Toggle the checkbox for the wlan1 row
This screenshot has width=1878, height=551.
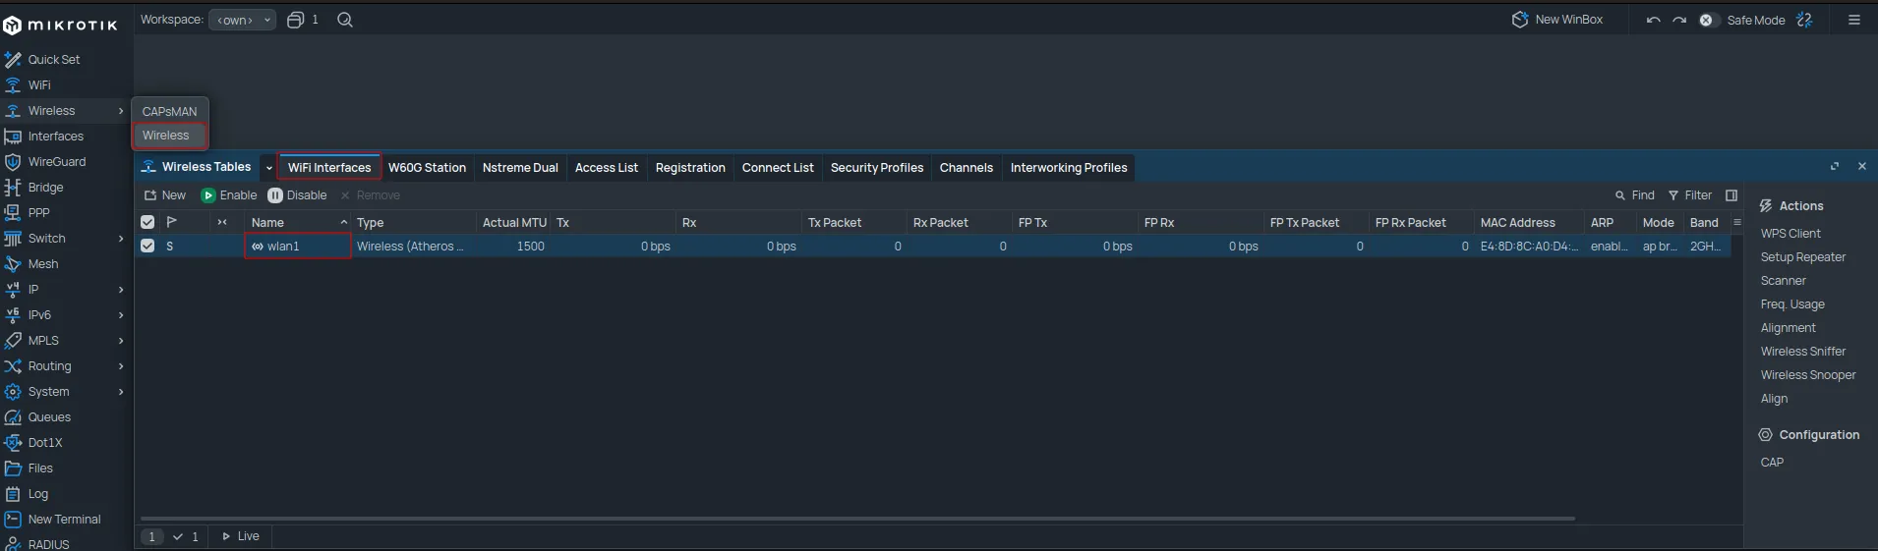147,247
